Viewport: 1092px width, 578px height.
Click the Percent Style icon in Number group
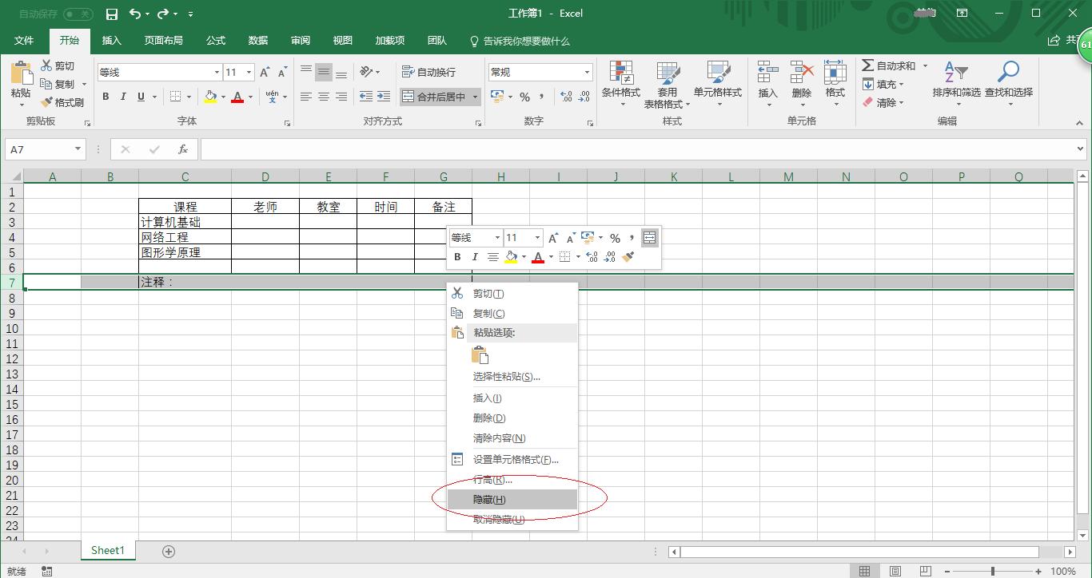[524, 94]
